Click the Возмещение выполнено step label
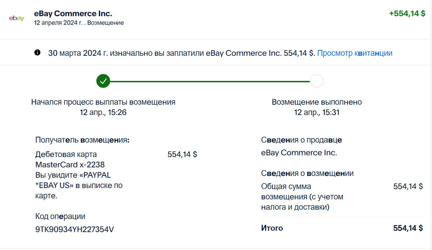This screenshot has height=250, width=432. [317, 102]
